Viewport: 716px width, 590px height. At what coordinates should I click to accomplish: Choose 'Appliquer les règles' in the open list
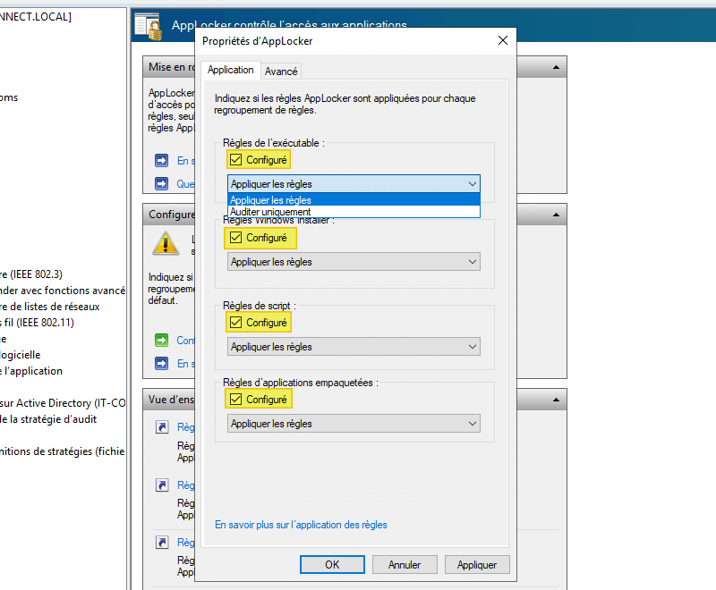(x=354, y=199)
